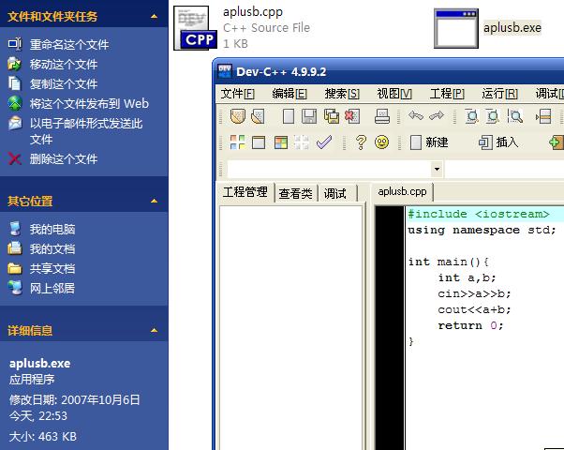The width and height of the screenshot is (564, 450).
Task: Click 重命名这个文件 link
Action: (x=69, y=45)
